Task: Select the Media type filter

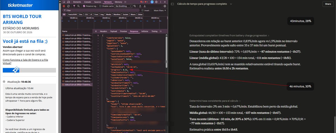Action: (109, 14)
